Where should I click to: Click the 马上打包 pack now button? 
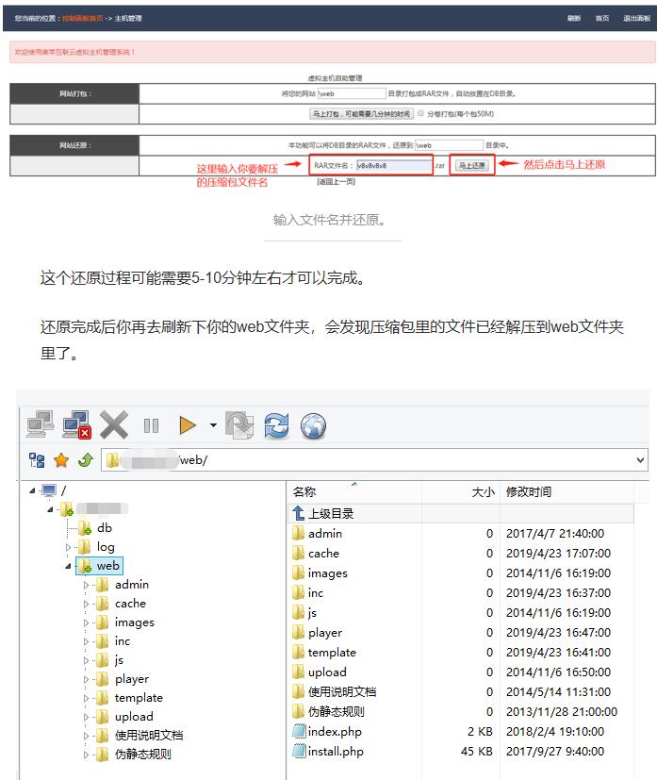click(x=361, y=114)
